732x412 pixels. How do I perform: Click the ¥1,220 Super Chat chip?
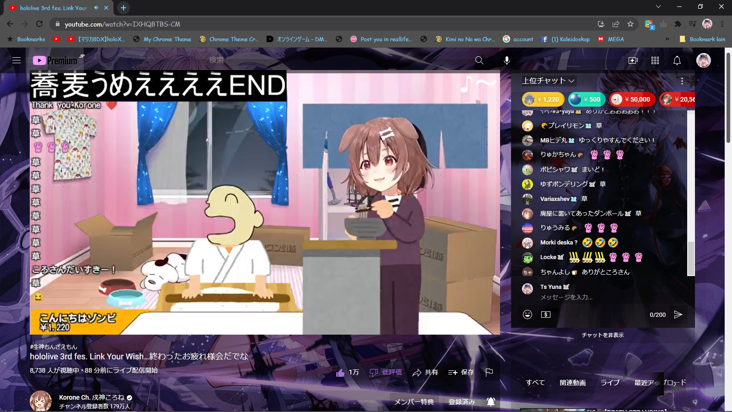pyautogui.click(x=543, y=99)
